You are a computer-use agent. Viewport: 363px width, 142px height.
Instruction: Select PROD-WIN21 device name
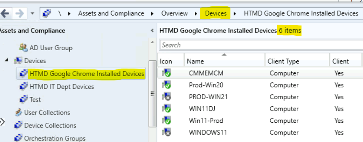[x=208, y=97]
